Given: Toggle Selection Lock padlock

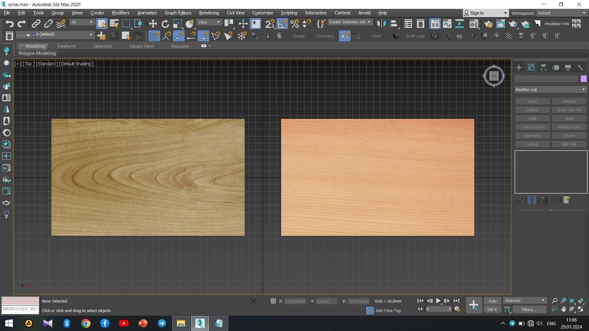Looking at the screenshot, I should [263, 301].
